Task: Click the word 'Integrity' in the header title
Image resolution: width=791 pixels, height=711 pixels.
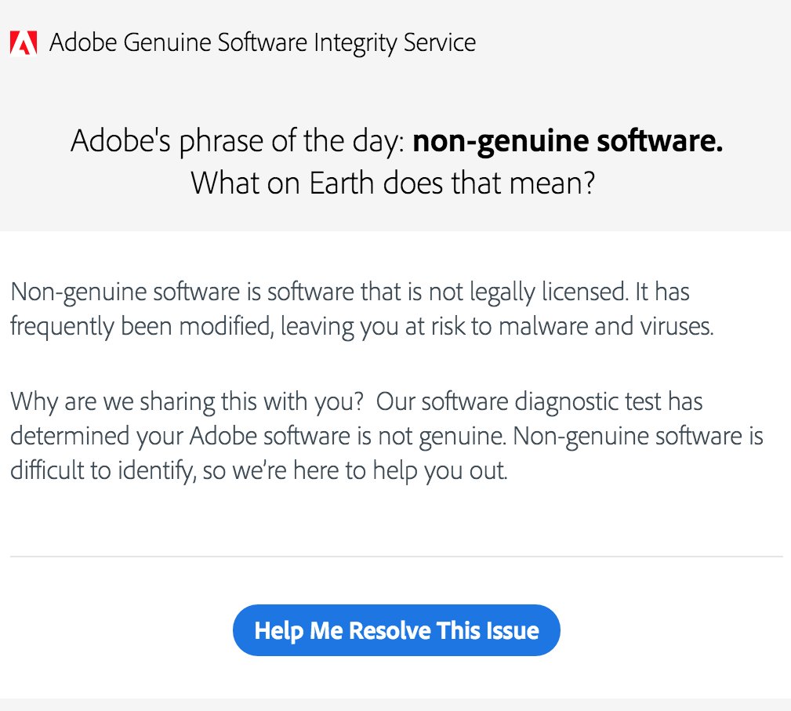Action: pos(354,43)
